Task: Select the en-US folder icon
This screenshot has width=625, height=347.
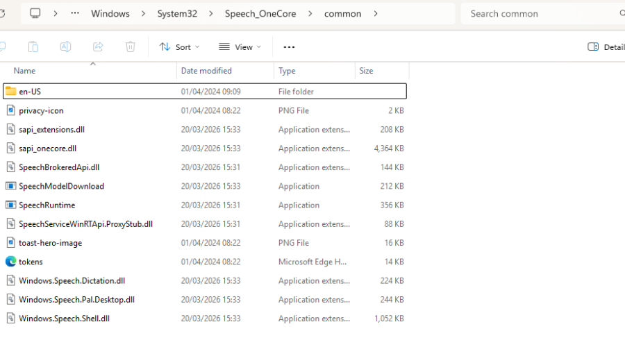Action: click(10, 91)
